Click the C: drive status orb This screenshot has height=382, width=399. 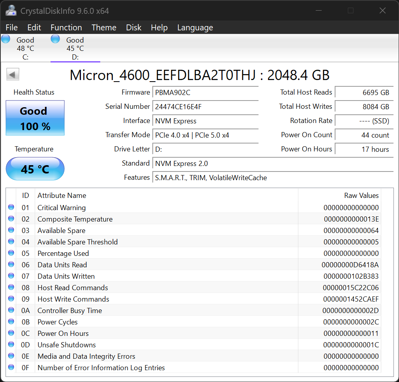pyautogui.click(x=6, y=39)
